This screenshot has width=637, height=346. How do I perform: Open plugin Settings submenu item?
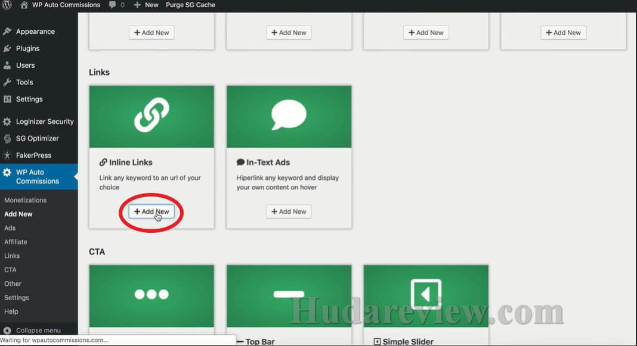click(16, 298)
